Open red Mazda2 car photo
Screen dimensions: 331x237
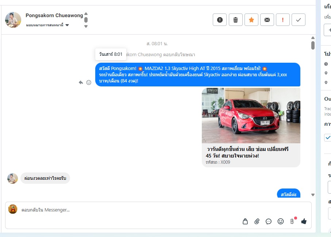[251, 116]
